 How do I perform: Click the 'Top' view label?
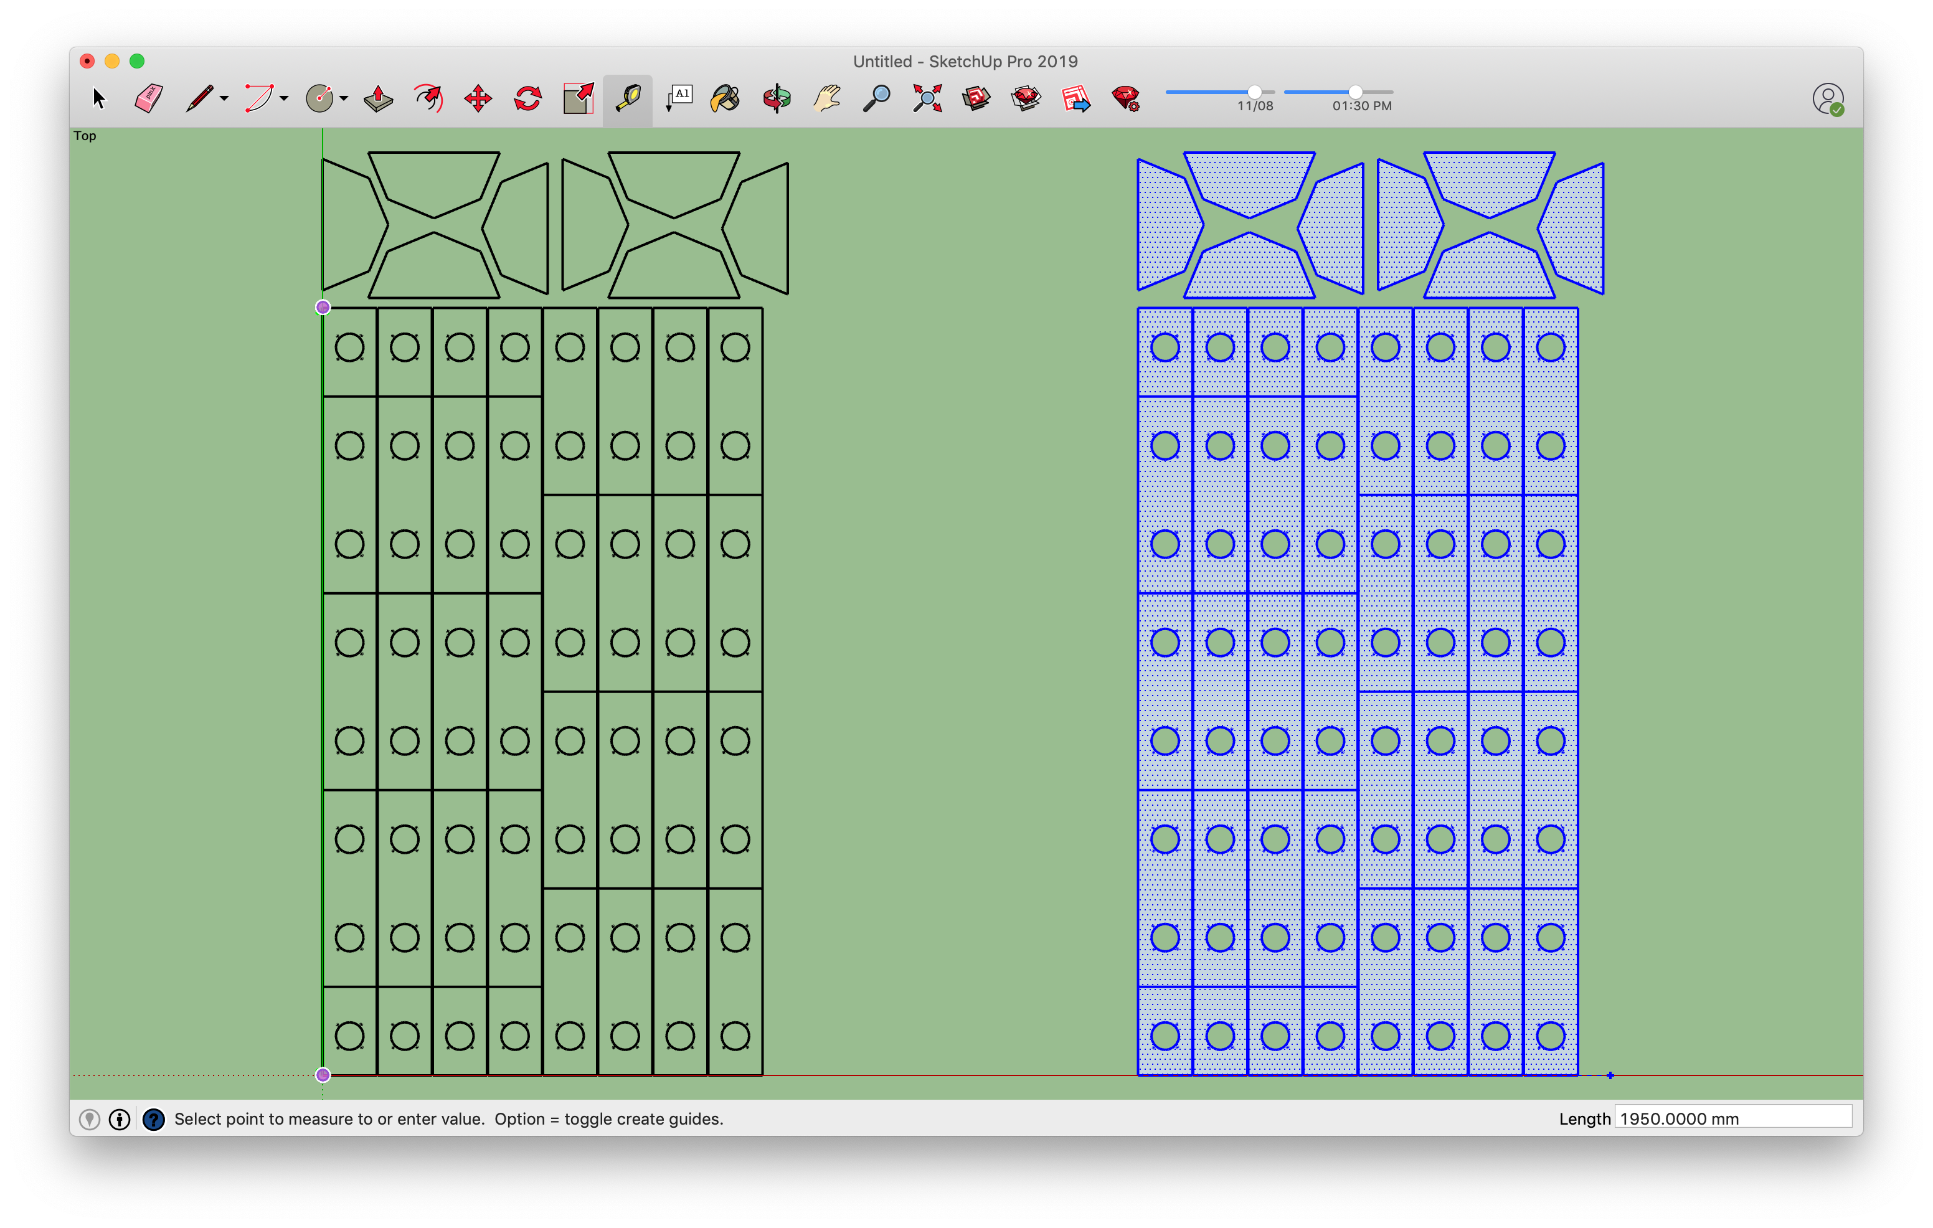tap(85, 136)
